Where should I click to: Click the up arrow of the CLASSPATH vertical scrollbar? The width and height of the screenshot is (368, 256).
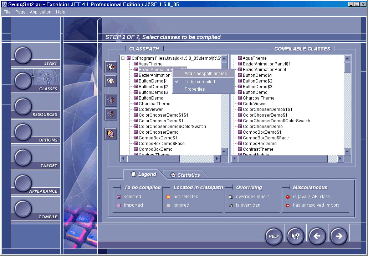(x=224, y=59)
